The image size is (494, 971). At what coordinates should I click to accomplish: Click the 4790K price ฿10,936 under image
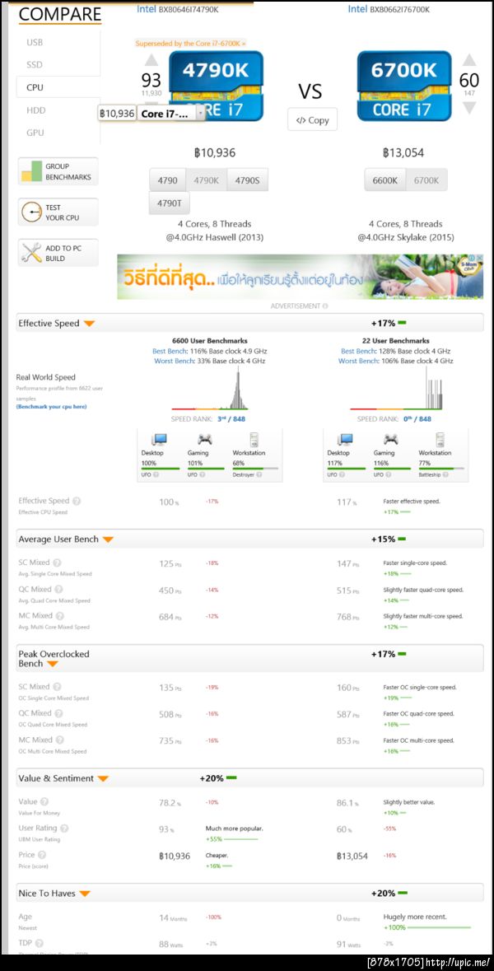213,153
